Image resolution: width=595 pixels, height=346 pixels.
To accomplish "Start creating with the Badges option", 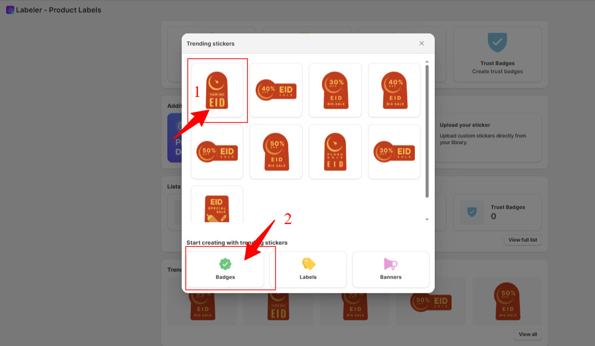I will [x=226, y=269].
